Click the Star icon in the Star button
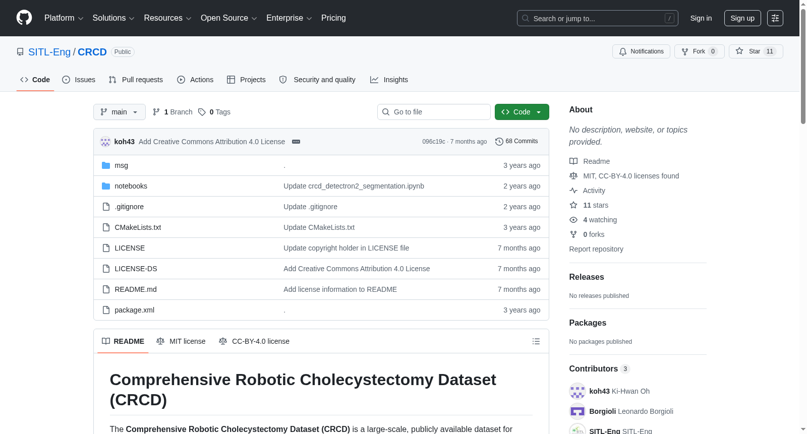Screen dimensions: 807x434 (x=739, y=51)
